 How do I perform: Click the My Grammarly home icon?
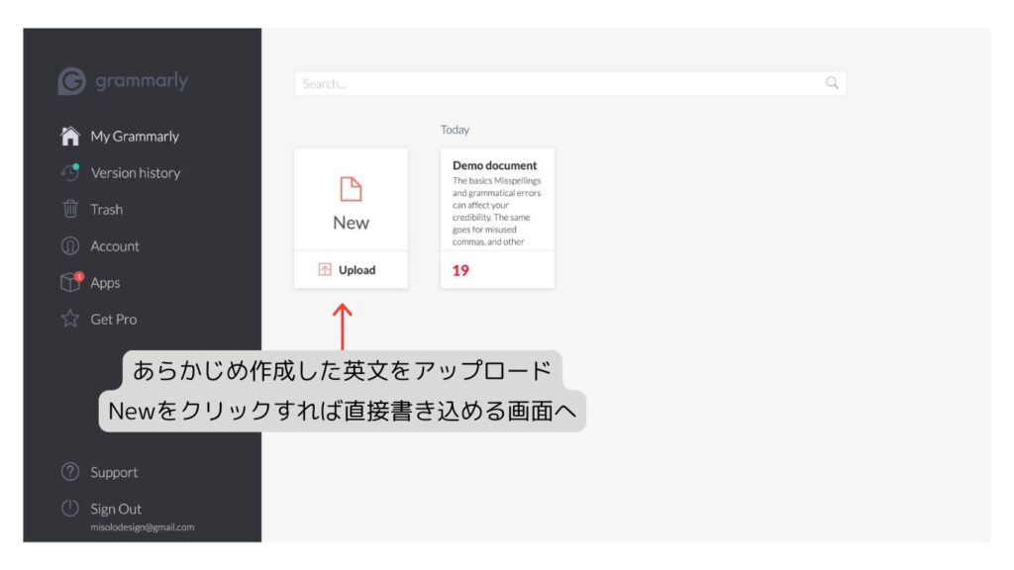pos(70,137)
